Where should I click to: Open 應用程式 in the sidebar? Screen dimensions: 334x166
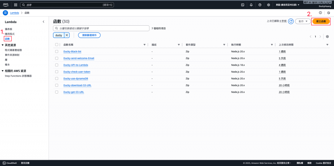(10, 34)
